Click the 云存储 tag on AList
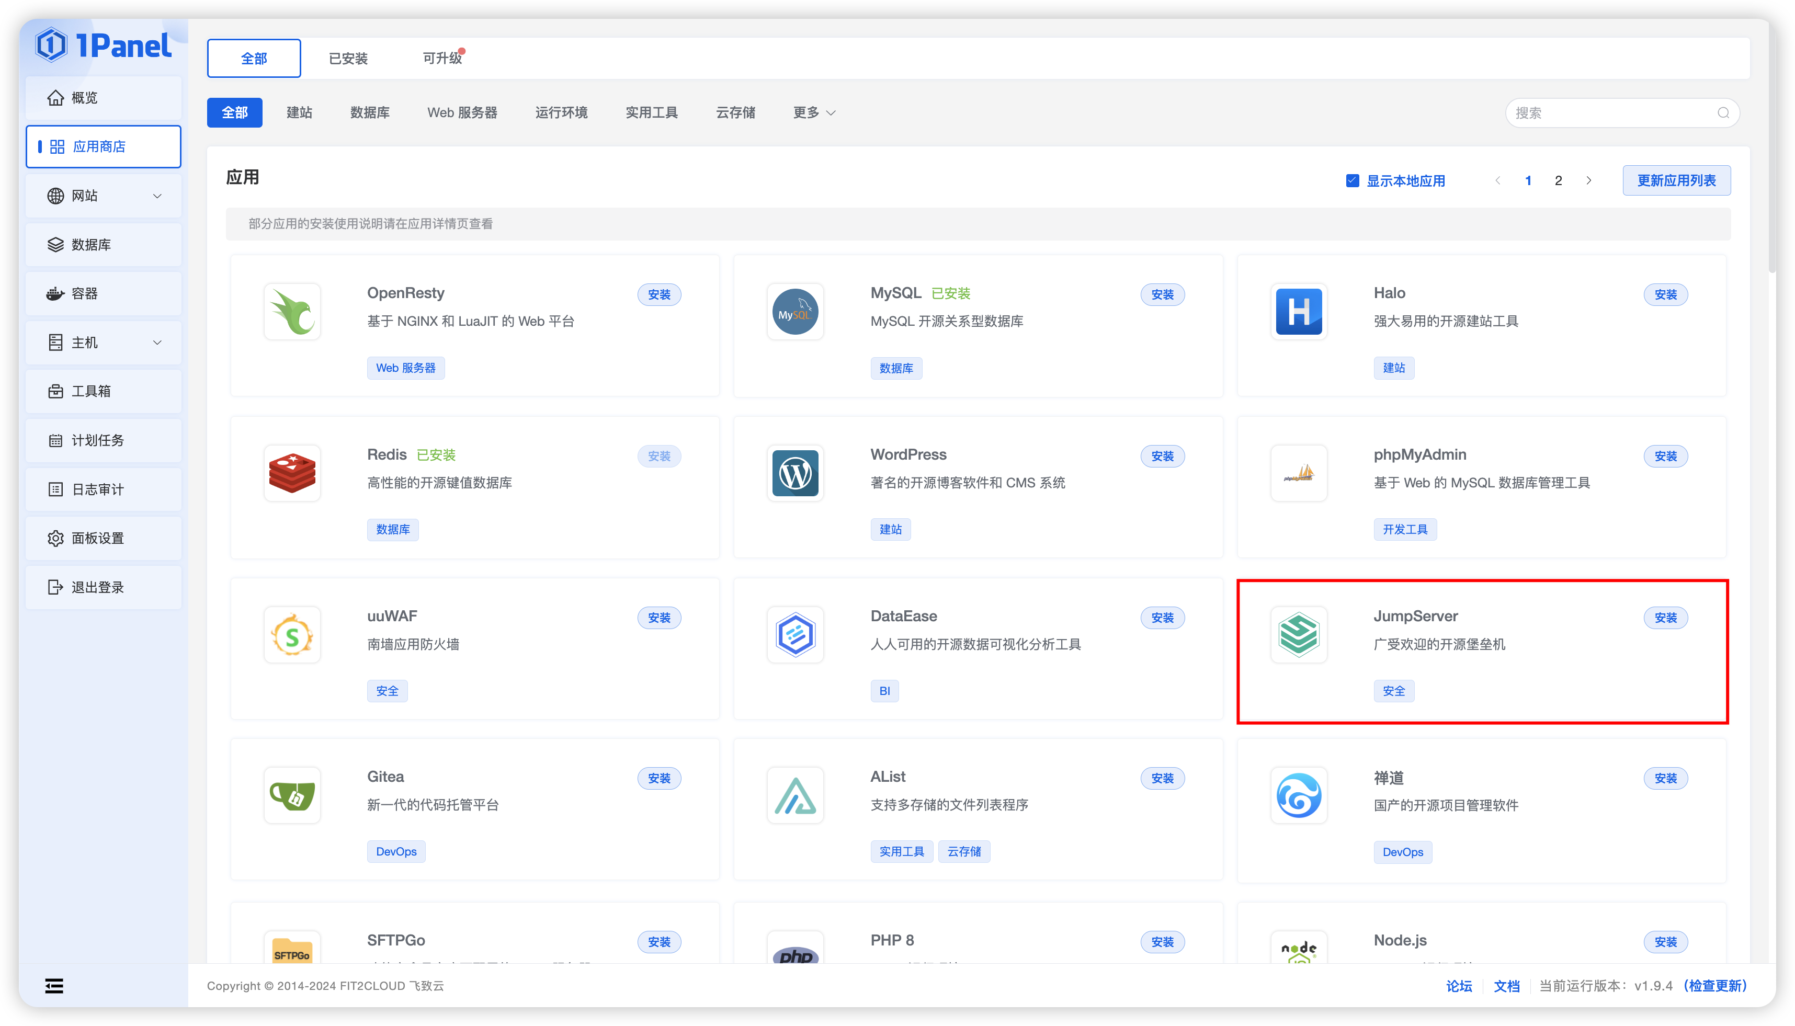This screenshot has width=1795, height=1026. pyautogui.click(x=963, y=851)
